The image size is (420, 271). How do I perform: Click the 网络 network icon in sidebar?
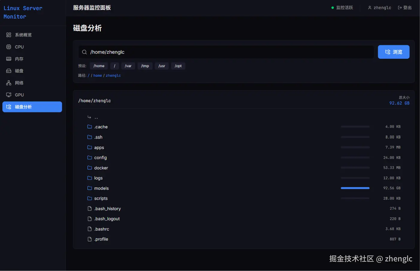click(x=9, y=83)
